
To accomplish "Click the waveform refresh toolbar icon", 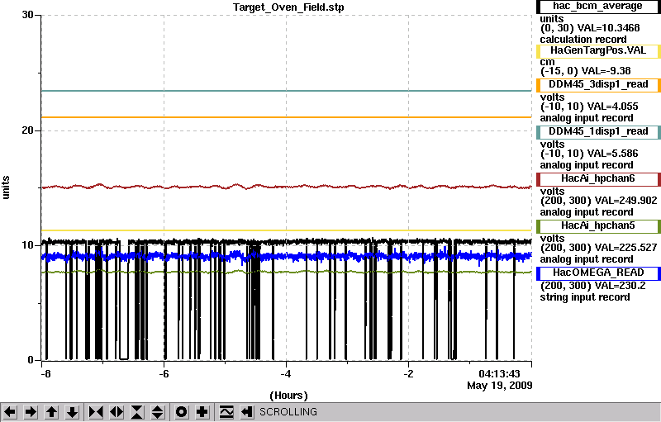I will [226, 411].
